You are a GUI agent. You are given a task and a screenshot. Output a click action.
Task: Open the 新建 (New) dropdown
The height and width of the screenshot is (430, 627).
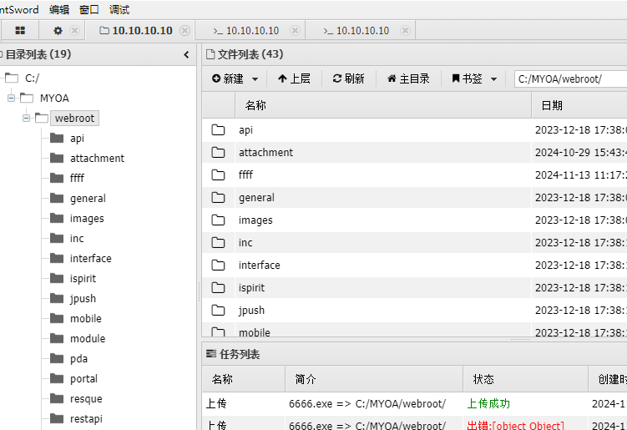pos(235,78)
